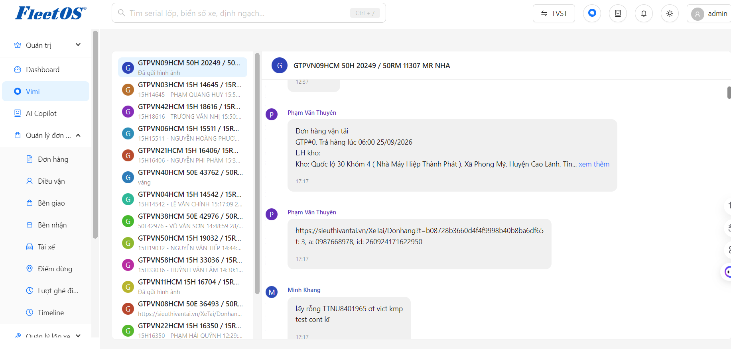Open the notifications bell
This screenshot has width=731, height=349.
644,13
